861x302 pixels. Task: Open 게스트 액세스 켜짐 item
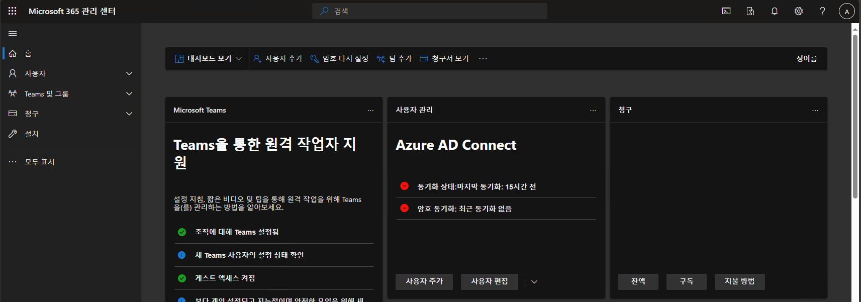click(274, 278)
